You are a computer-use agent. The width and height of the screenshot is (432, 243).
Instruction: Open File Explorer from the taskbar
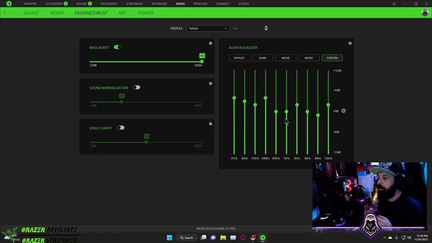tap(223, 238)
